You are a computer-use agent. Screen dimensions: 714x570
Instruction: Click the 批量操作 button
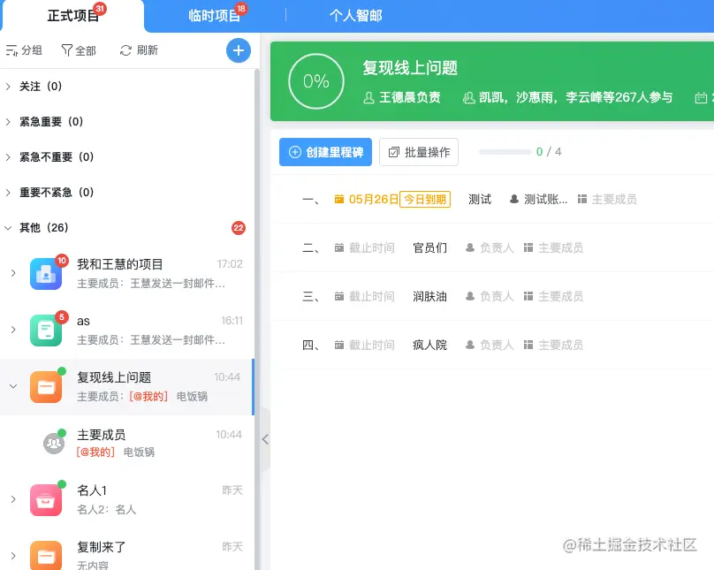(419, 151)
